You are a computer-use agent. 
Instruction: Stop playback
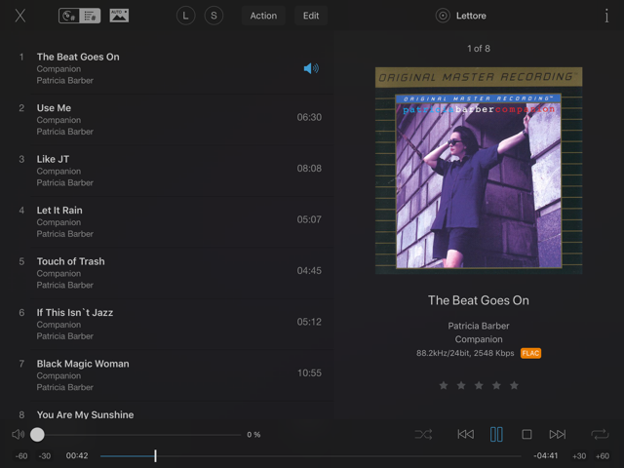(526, 434)
